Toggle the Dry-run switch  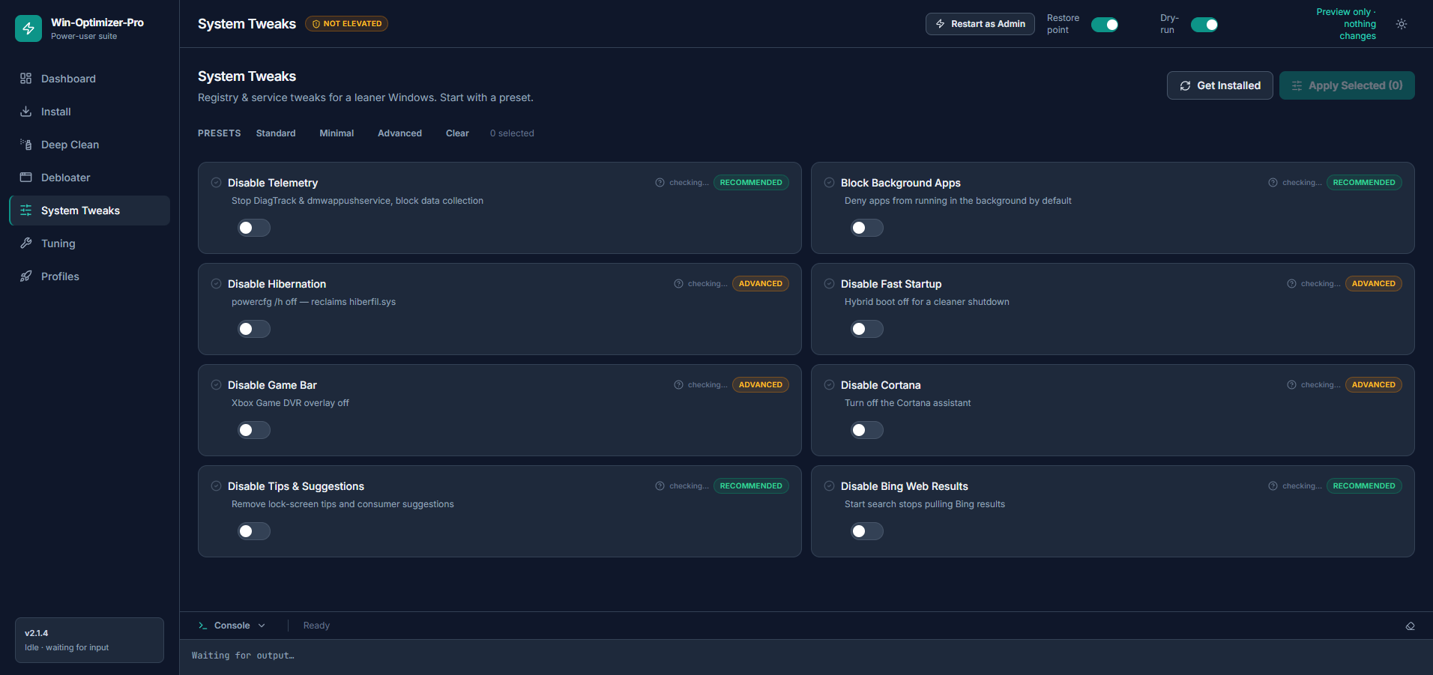pyautogui.click(x=1204, y=25)
